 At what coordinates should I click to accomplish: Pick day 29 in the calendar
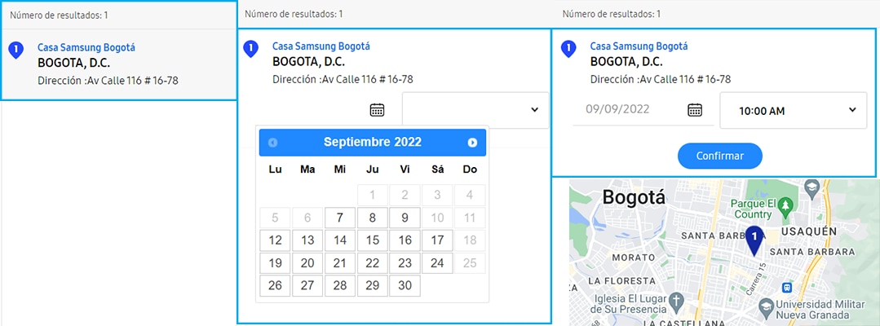click(372, 285)
